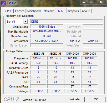Image resolution: width=107 pixels, height=103 pixels.
Task: Click the empty Serial Number field
Action: click(47, 45)
